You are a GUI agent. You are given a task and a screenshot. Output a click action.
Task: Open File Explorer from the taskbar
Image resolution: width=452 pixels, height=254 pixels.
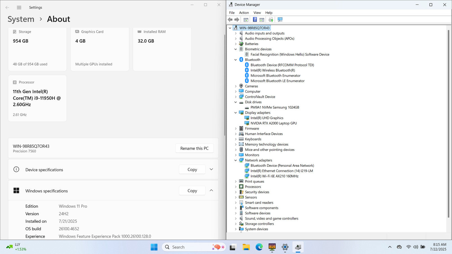[246, 247]
